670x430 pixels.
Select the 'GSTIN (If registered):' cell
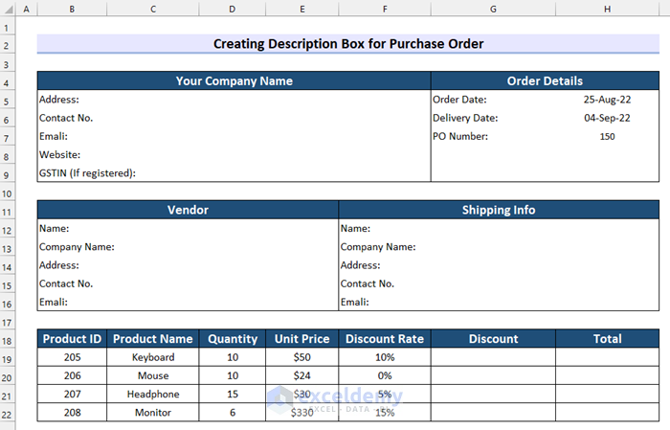pyautogui.click(x=234, y=172)
